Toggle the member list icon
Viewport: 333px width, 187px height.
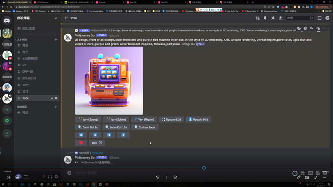tap(280, 18)
